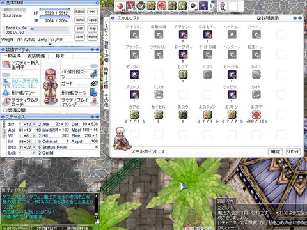Select the red エスマ skill icon
This screenshot has height=230, width=307.
[256, 115]
